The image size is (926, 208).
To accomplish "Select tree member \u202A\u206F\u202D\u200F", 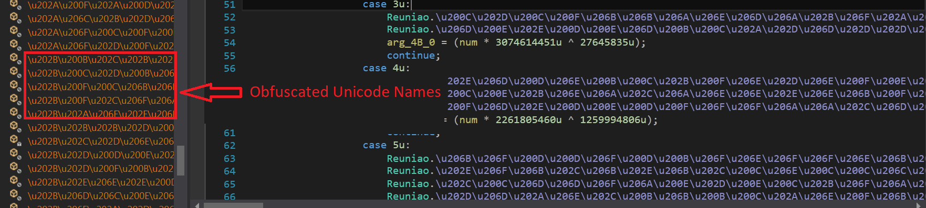I will click(100, 46).
